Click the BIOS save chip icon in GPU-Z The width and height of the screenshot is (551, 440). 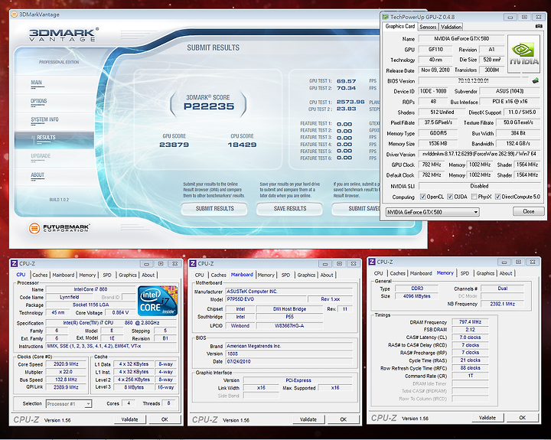(535, 81)
